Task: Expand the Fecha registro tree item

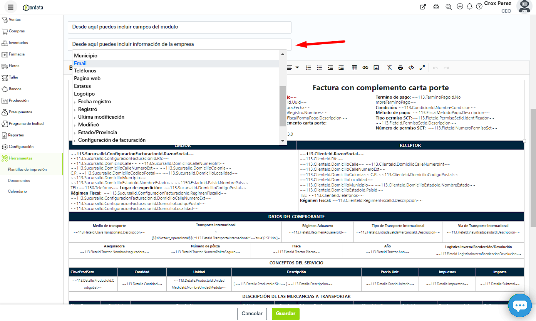Action: pos(75,102)
